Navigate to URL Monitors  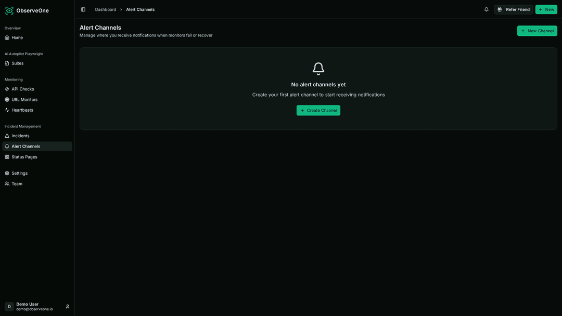pos(37,99)
